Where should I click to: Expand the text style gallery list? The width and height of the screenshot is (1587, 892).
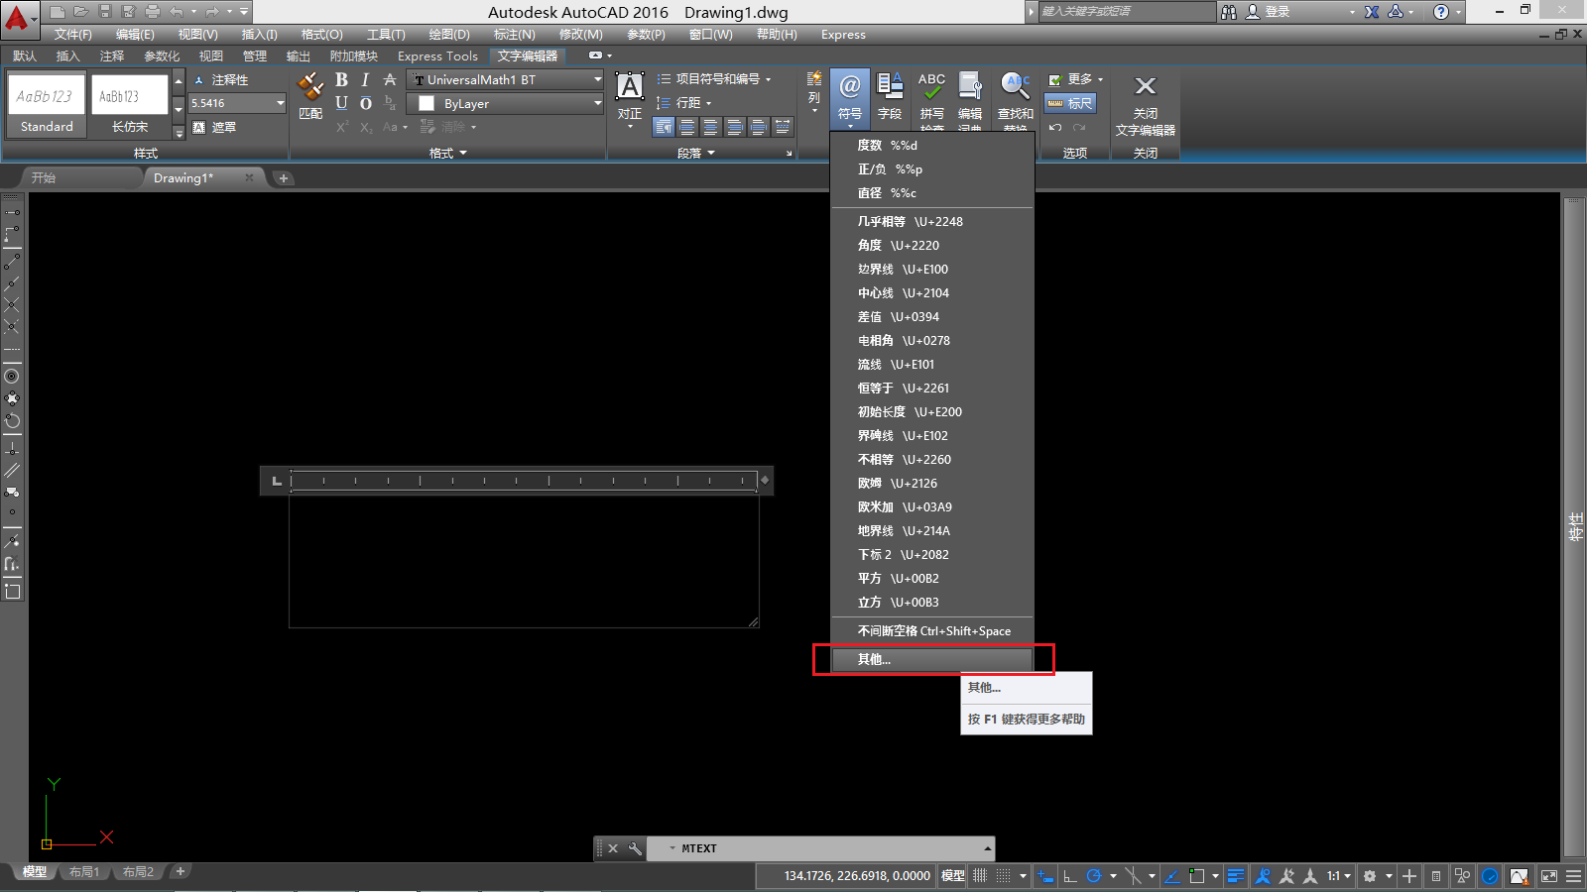[179, 131]
